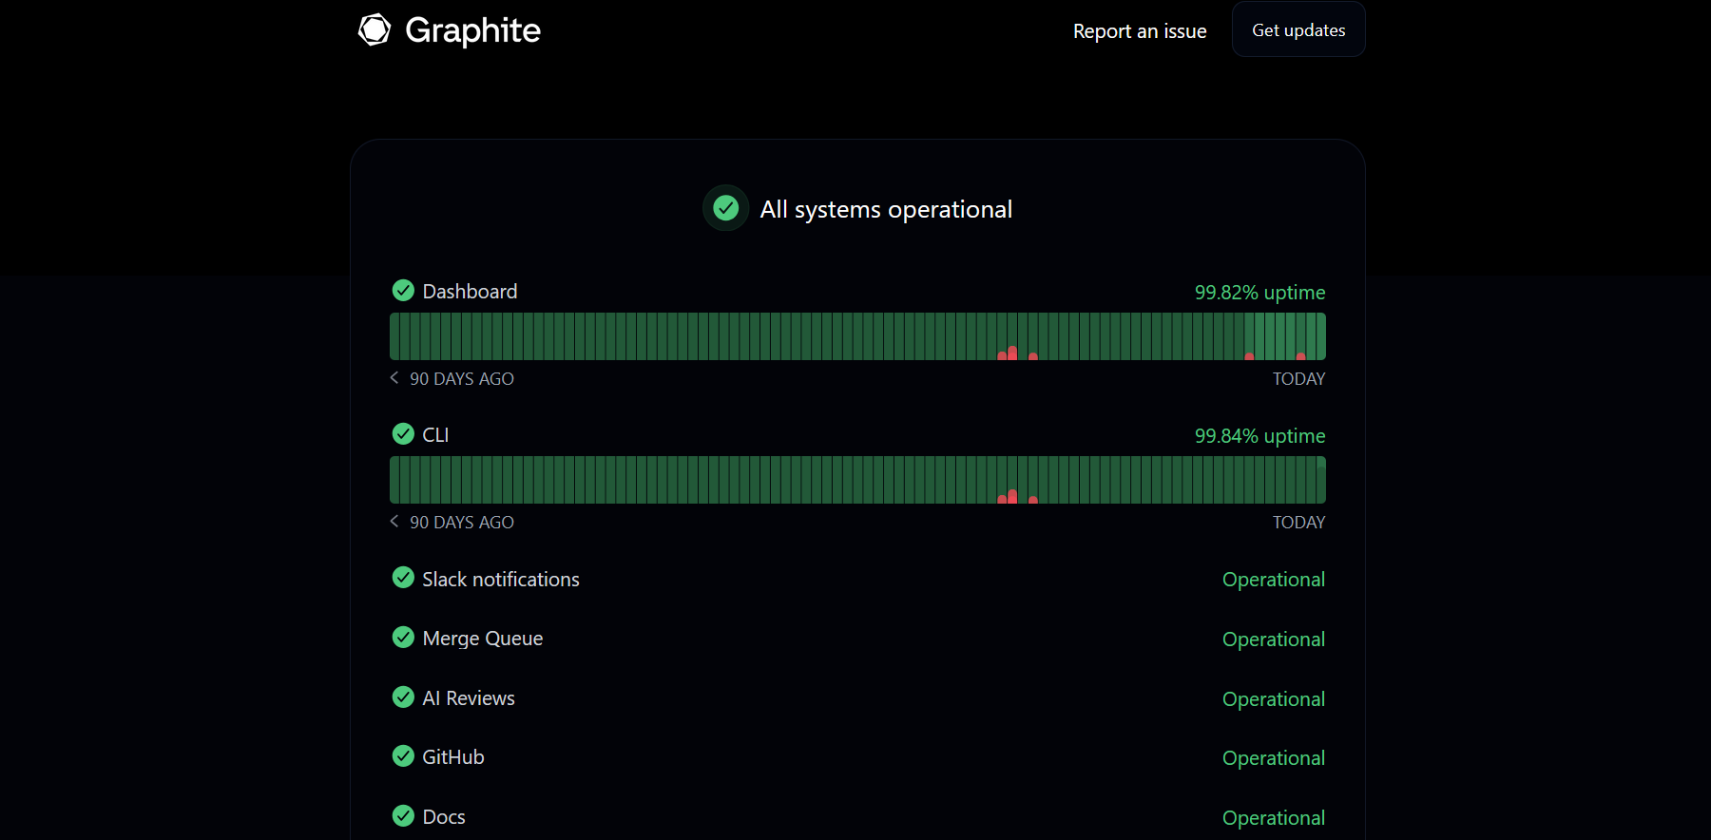Click the All systems operational checkmark icon
Viewport: 1711px width, 840px height.
point(726,208)
